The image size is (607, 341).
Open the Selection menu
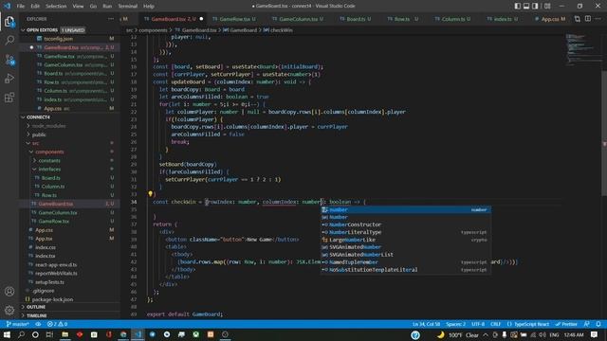point(56,6)
